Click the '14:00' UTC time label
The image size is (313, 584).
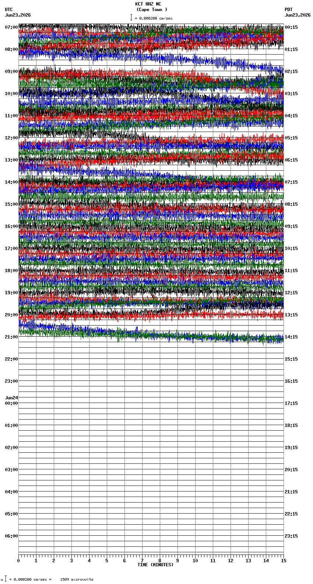[11, 182]
